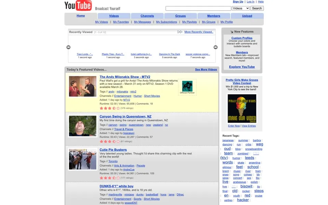Click Enter Now contest link
The height and width of the screenshot is (205, 328).
234,126
